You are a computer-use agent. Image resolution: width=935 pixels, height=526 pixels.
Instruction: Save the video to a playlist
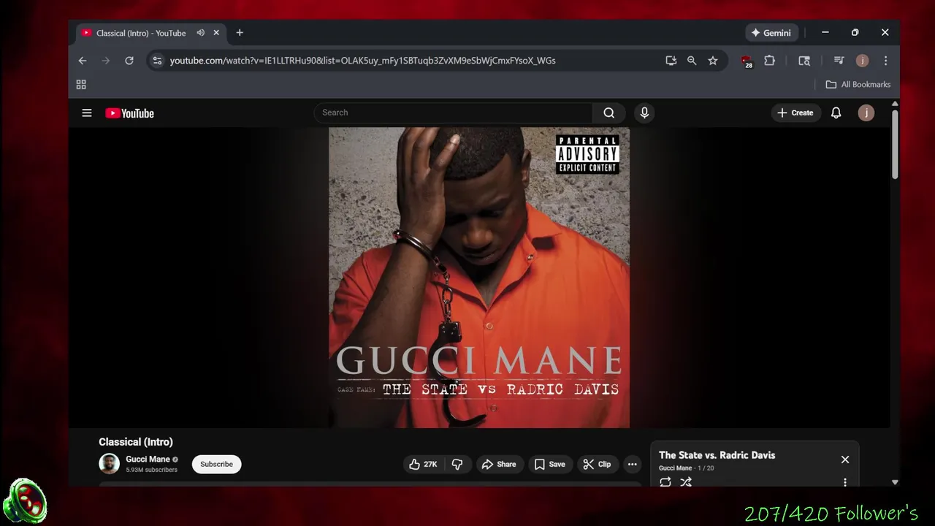(x=549, y=464)
